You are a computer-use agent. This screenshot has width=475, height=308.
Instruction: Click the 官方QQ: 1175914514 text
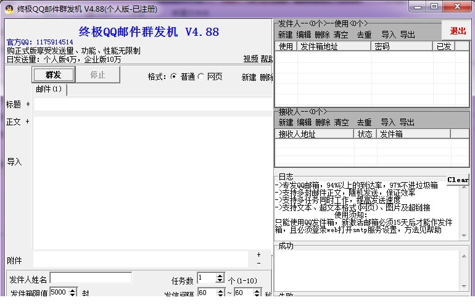pos(40,42)
